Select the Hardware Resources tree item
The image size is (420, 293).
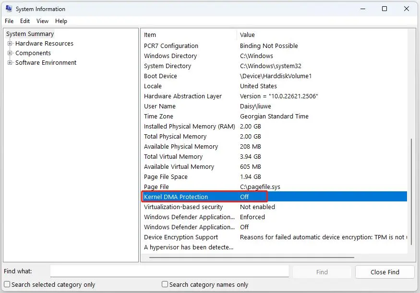pyautogui.click(x=44, y=43)
